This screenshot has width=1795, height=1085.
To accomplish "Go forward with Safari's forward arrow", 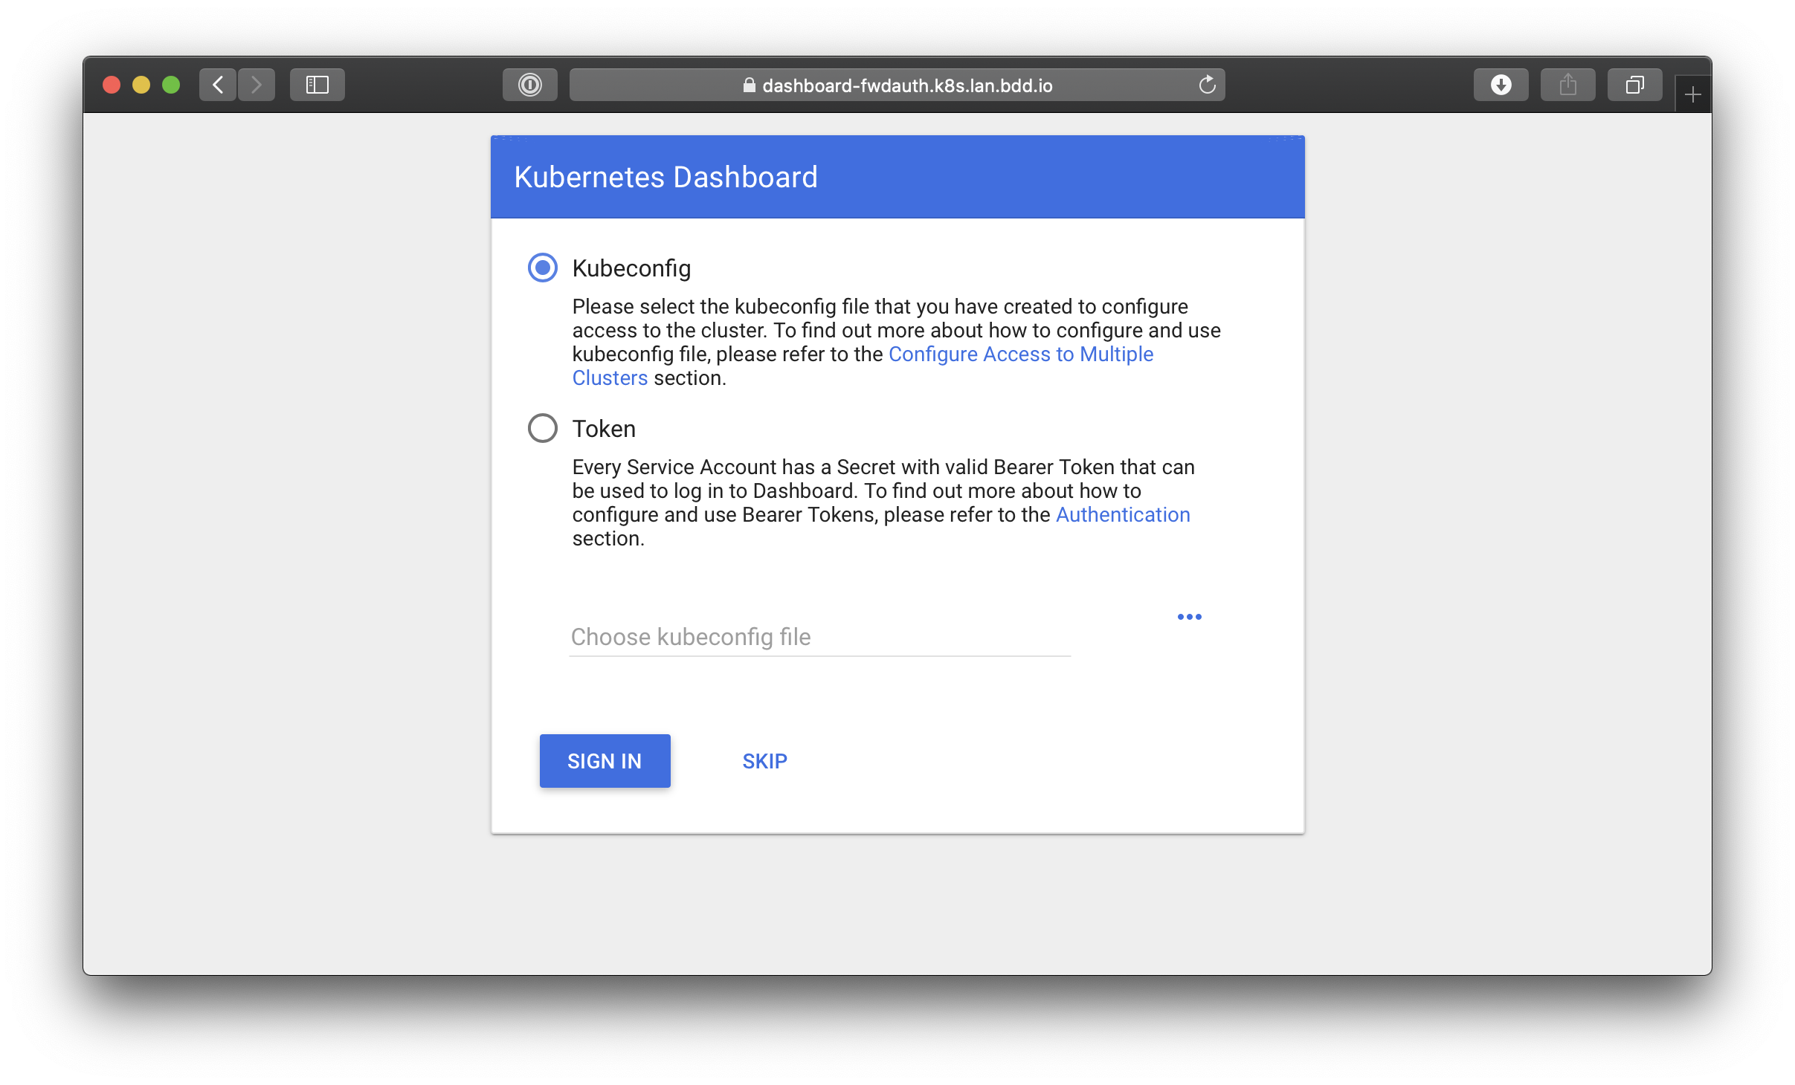I will (257, 85).
